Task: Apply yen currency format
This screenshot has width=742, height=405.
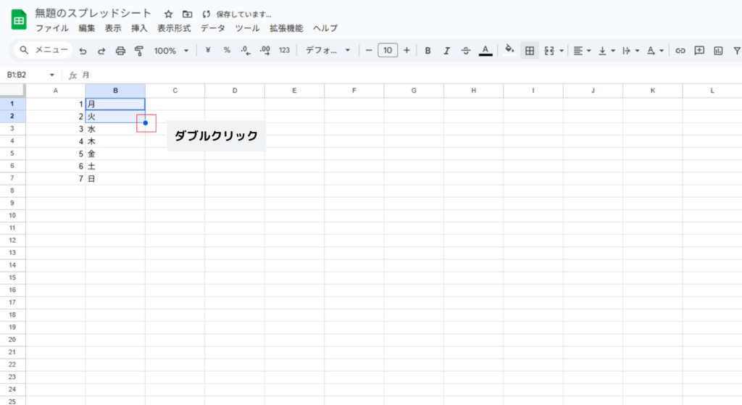Action: pyautogui.click(x=208, y=50)
